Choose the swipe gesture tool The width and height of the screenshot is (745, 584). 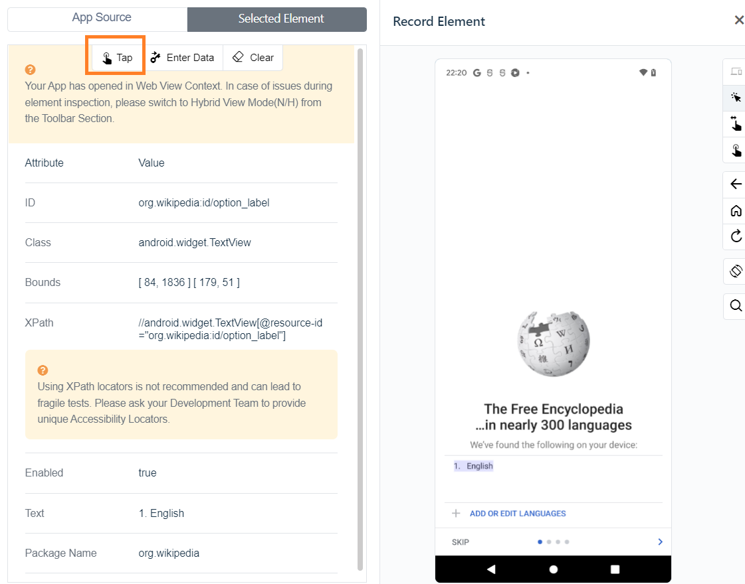(736, 123)
